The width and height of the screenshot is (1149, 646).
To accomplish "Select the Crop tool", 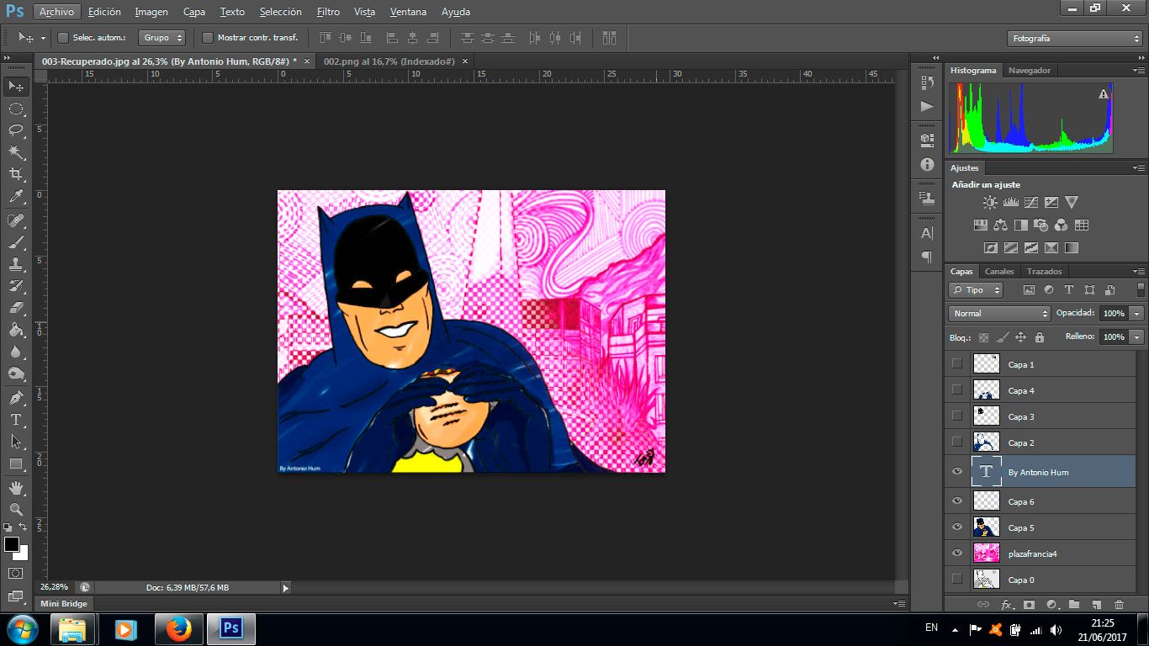I will tap(16, 174).
